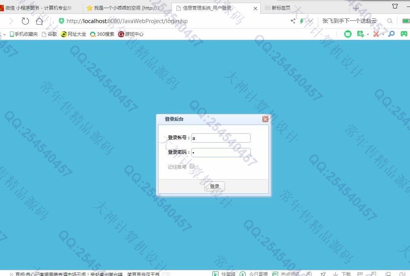
Task: Click the green reader extension icon
Action: click(x=348, y=34)
